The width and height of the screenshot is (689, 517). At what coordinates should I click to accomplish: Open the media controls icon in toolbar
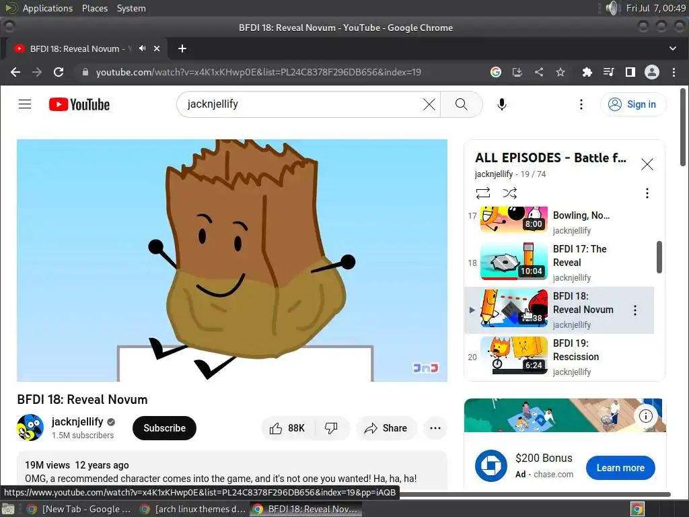pos(608,72)
